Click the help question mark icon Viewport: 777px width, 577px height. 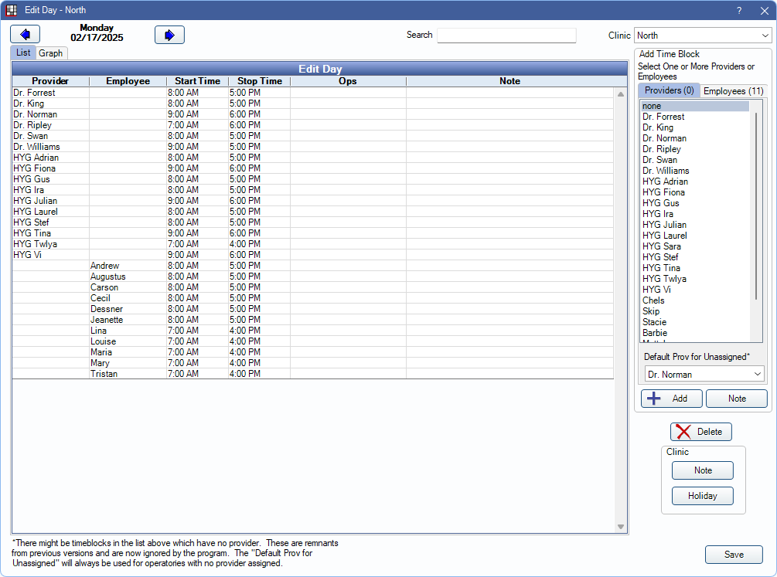[x=738, y=10]
